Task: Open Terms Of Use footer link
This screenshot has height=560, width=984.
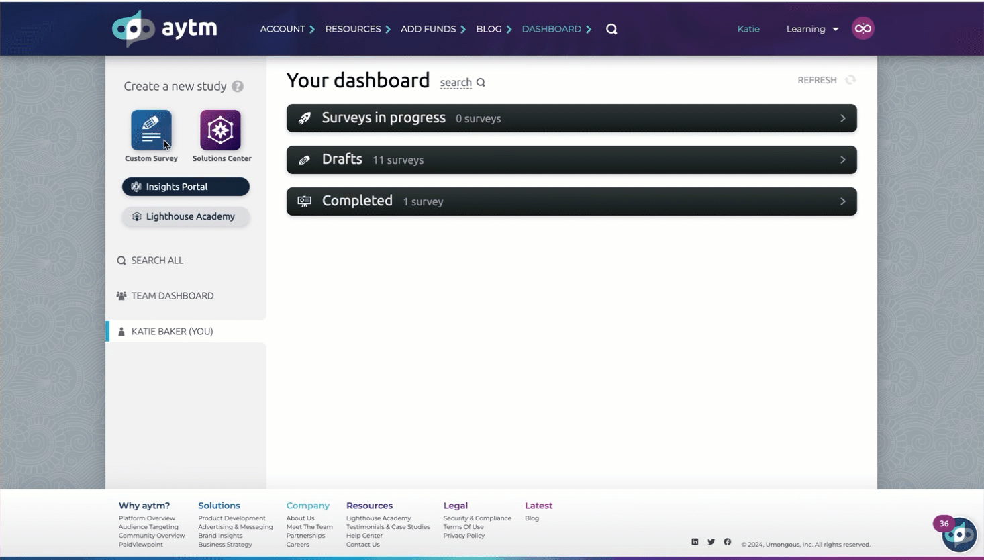Action: tap(463, 527)
